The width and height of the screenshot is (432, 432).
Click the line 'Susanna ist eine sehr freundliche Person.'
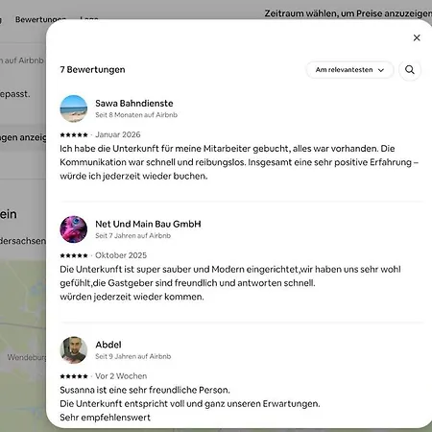145,390
